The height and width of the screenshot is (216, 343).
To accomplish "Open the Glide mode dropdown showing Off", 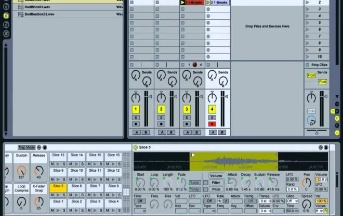I will point(292,201).
